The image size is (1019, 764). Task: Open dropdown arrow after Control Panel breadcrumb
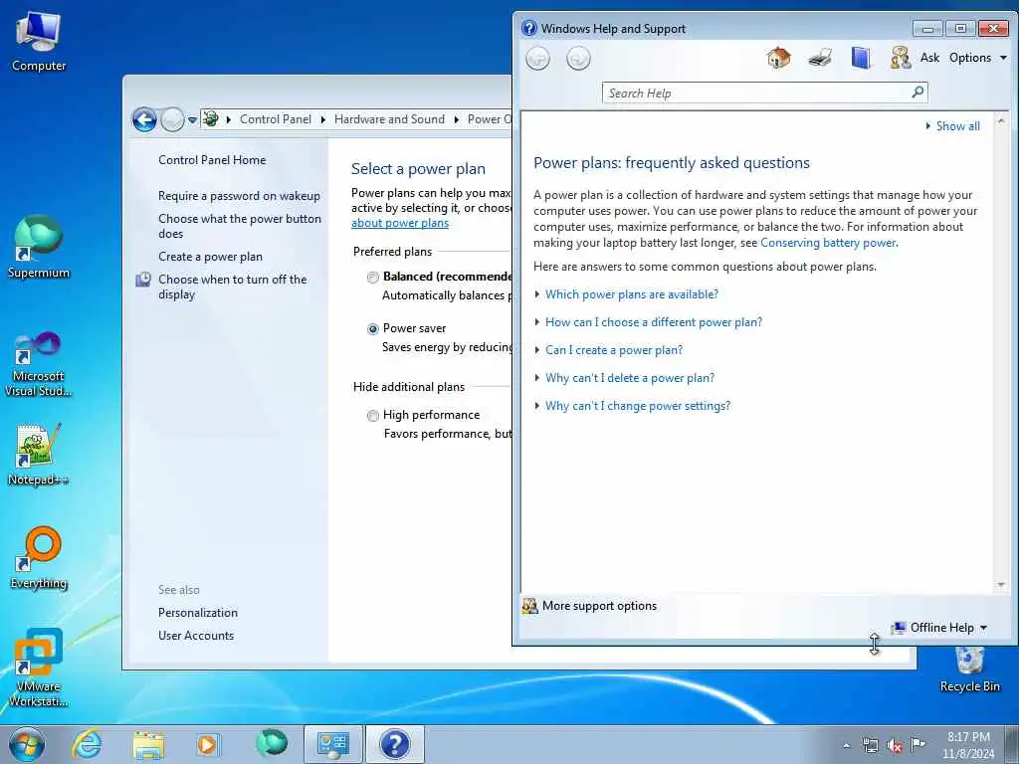[x=323, y=119]
